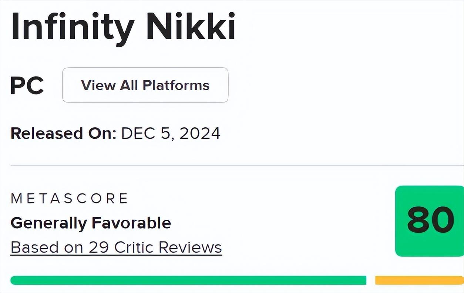Click the year 2024 in the release date
Screen dimensions: 464x293
coord(200,133)
